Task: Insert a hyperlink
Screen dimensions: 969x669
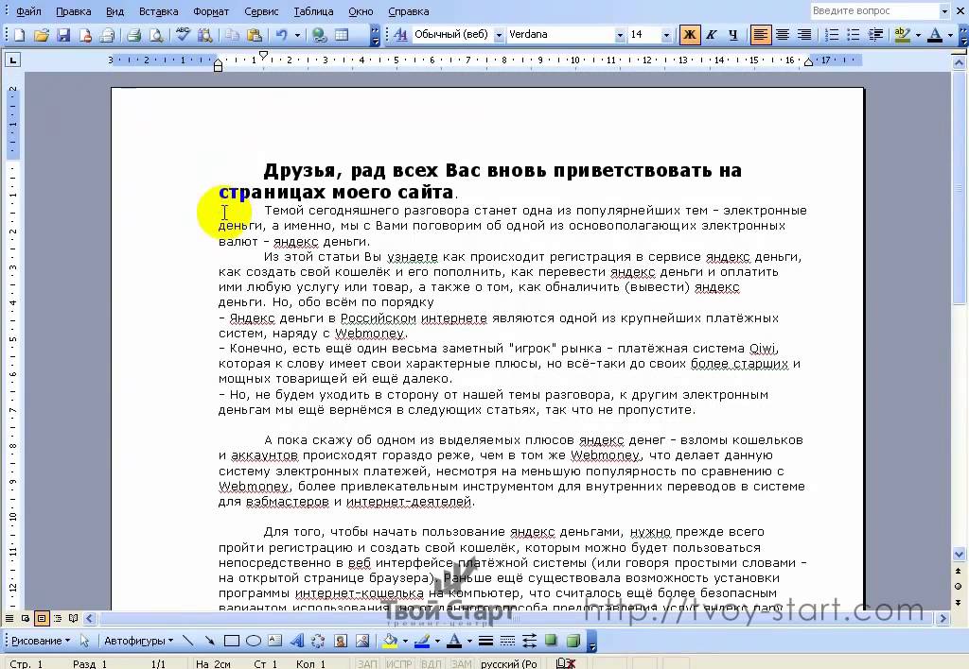Action: [320, 35]
